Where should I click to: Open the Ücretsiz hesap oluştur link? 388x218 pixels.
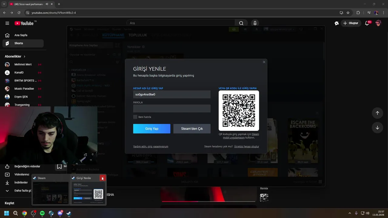coord(246,147)
